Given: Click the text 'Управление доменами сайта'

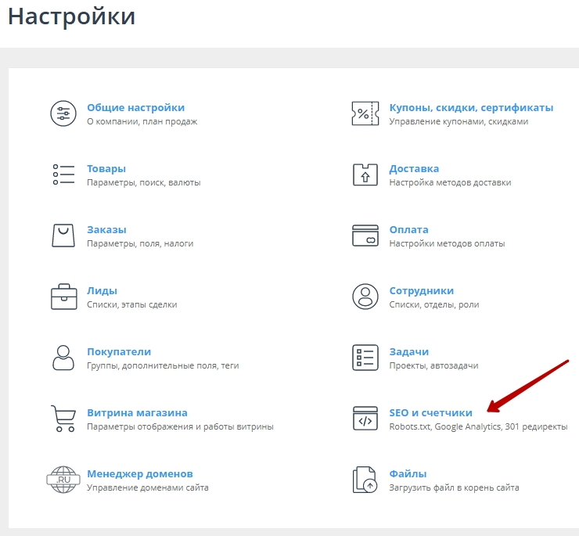Looking at the screenshot, I should 148,487.
